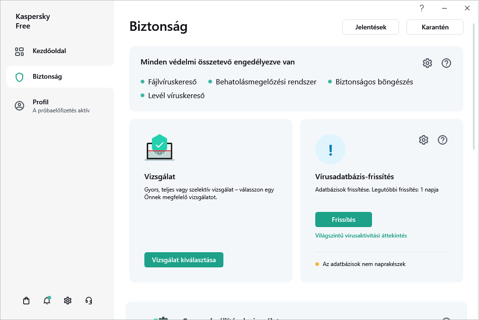Image resolution: width=479 pixels, height=320 pixels.
Task: Click the vertical scrollbar on right
Action: pyautogui.click(x=475, y=85)
